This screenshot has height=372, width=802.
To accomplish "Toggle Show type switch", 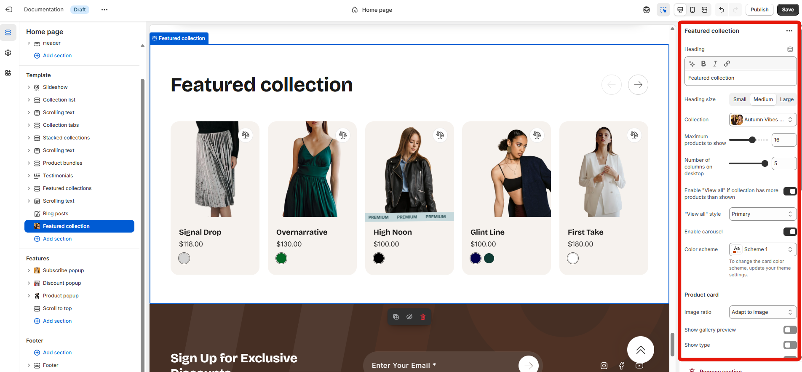I will (x=790, y=345).
